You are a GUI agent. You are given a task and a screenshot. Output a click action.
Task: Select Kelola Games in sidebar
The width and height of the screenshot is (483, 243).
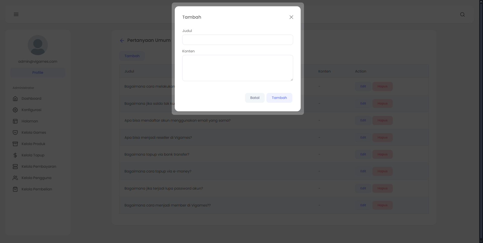[34, 132]
